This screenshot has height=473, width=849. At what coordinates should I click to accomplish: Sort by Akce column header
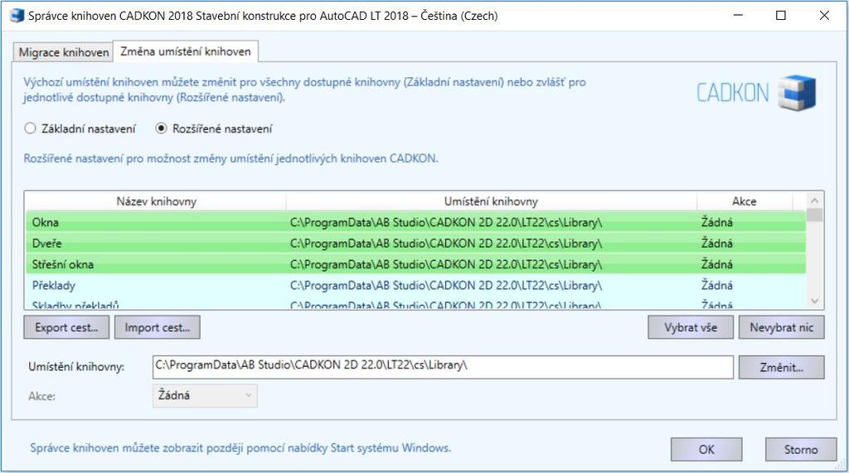[x=744, y=201]
